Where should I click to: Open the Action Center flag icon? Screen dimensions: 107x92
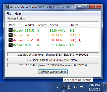pos(81,87)
